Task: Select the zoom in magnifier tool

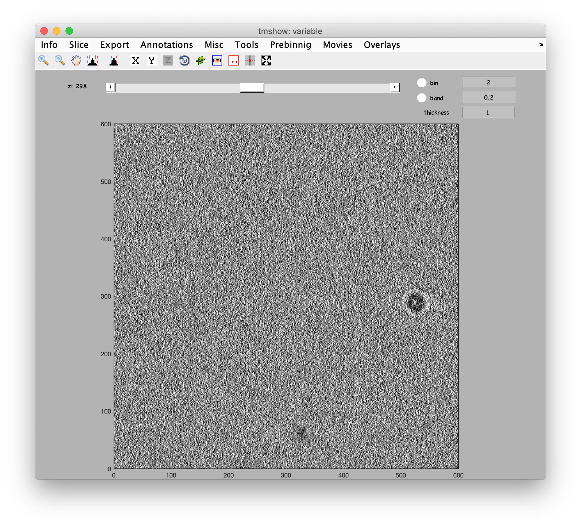Action: [x=43, y=60]
